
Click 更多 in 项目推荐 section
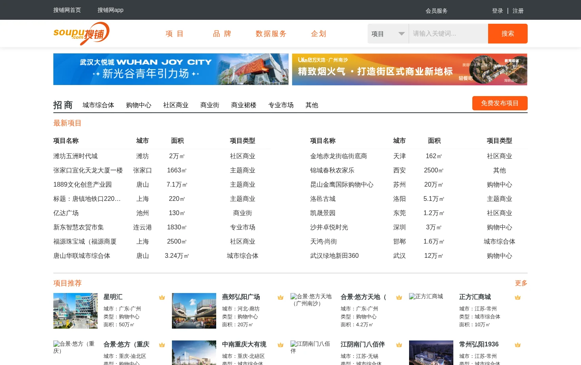(521, 283)
